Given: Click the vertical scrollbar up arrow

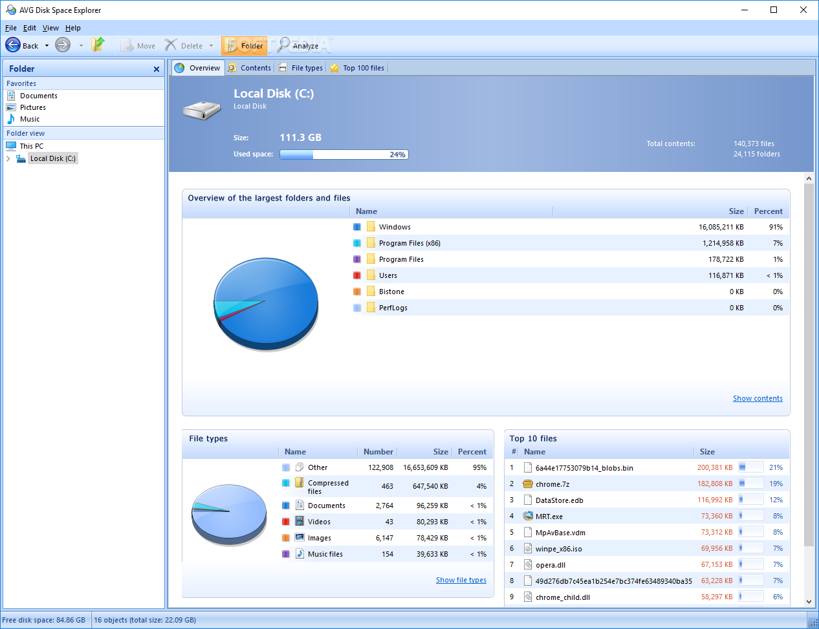Looking at the screenshot, I should tap(809, 178).
